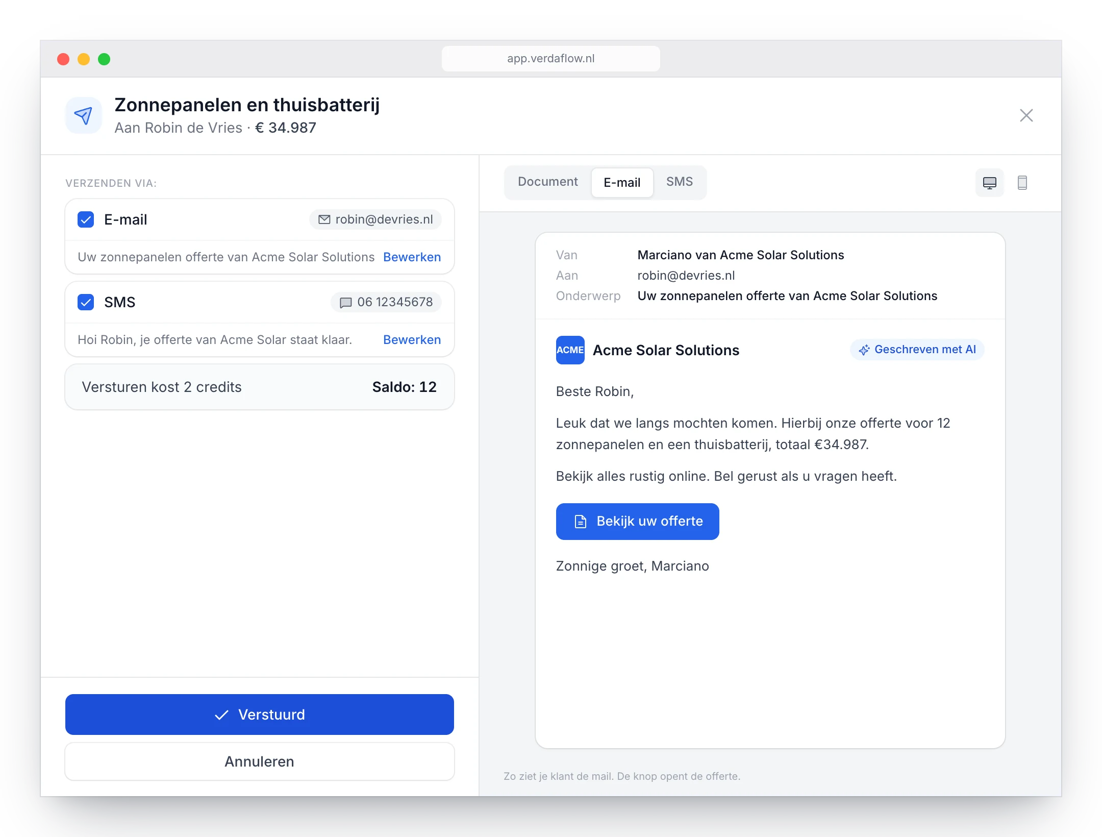Select the E-mail preview tab

tap(622, 182)
